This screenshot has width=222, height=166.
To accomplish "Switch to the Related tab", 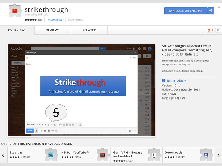I will 89,30.
